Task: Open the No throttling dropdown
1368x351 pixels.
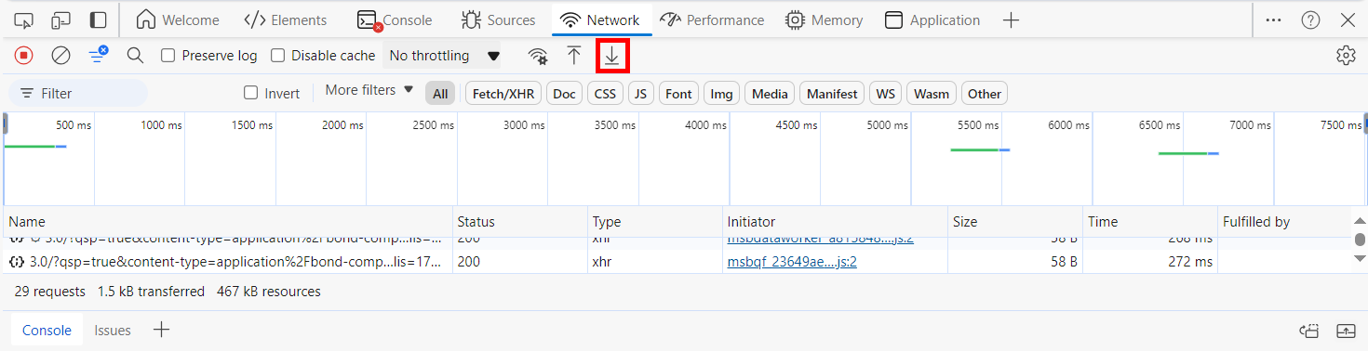Action: (444, 56)
